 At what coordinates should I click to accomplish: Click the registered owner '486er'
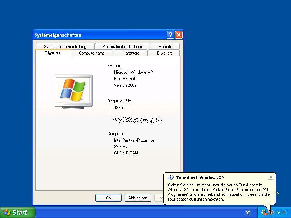[119, 108]
